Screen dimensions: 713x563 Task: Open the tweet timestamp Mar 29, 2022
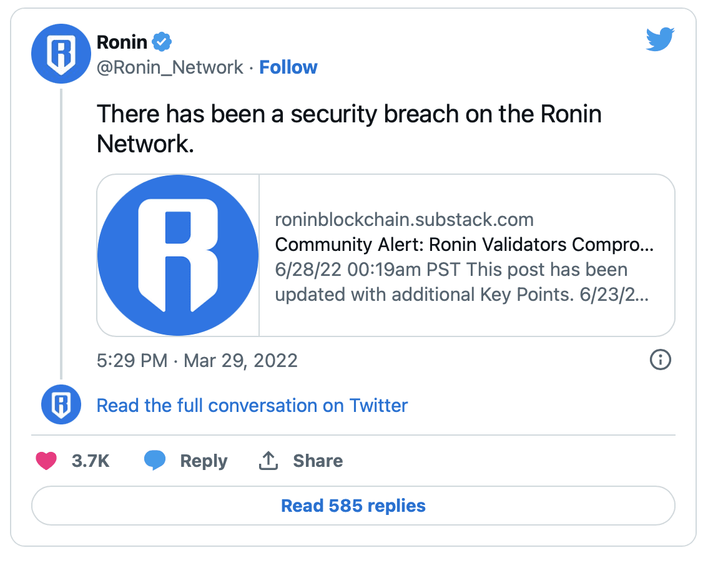coord(197,361)
